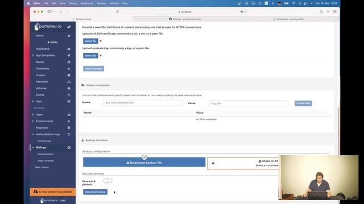Expand Host menu chevron
This screenshot has width=364, height=204.
point(33,101)
